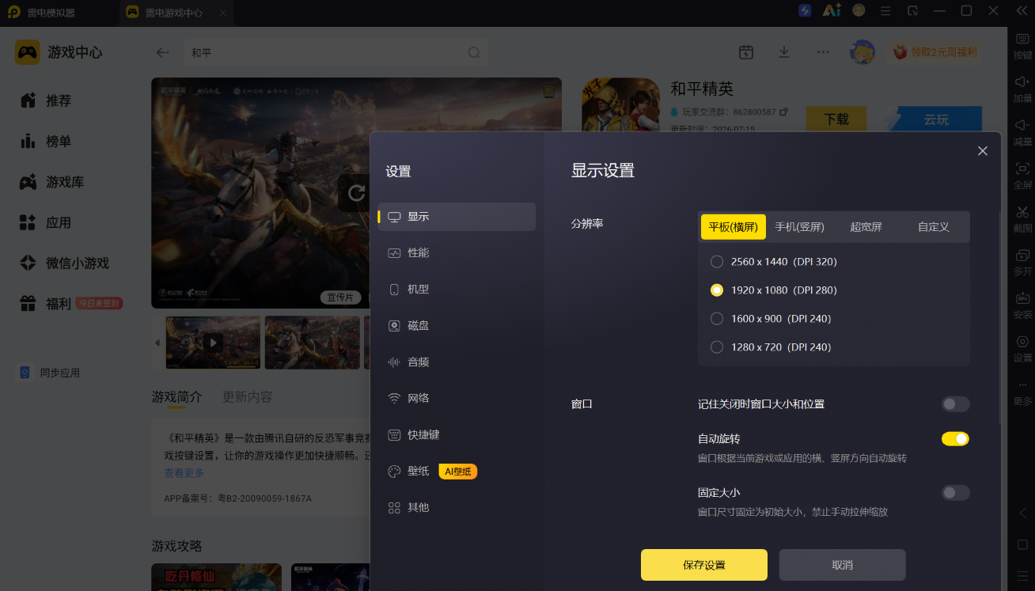Enter 全屏 fullscreen mode from the sidebar

click(x=1022, y=176)
